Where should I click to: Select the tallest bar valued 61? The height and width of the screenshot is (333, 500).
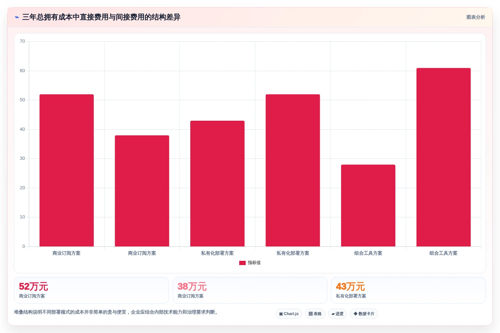tap(444, 157)
